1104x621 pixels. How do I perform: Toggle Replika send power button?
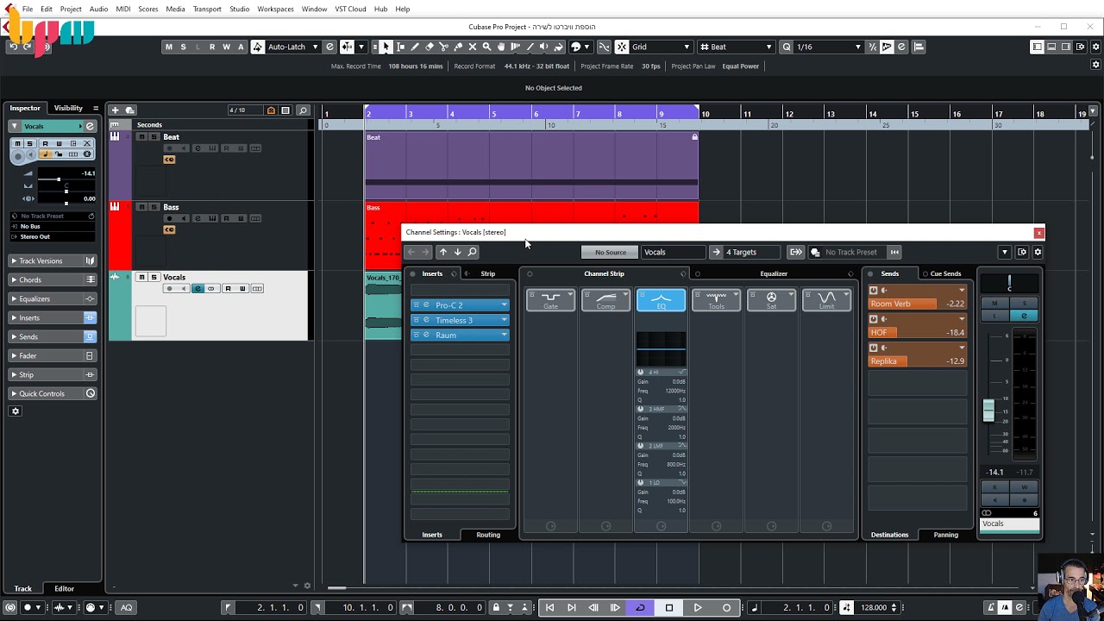(874, 348)
